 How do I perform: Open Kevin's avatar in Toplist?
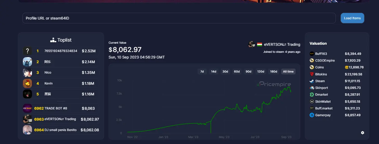pyautogui.click(x=27, y=83)
